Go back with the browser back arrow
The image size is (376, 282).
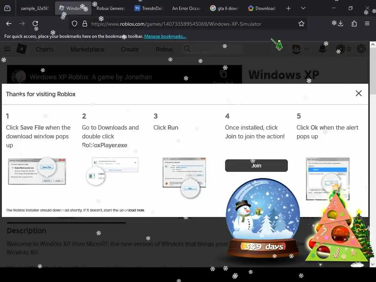[9, 23]
